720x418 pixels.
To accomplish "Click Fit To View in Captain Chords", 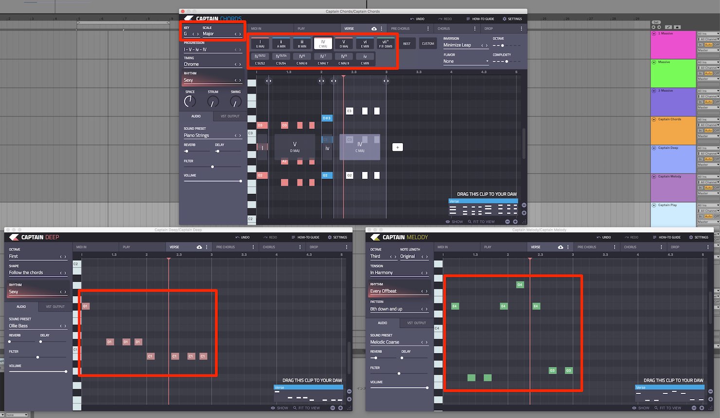I will (481, 222).
